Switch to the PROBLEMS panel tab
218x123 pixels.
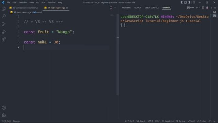(x=126, y=8)
